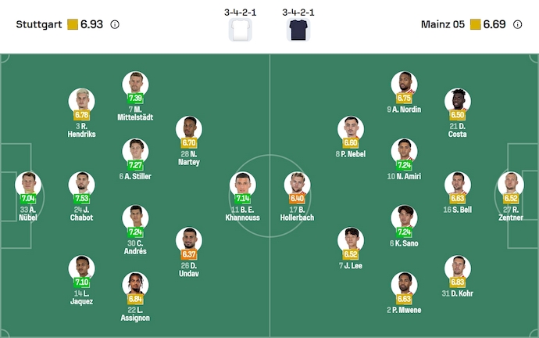
Task: Select the Mainz 05 team name
Action: coord(444,24)
